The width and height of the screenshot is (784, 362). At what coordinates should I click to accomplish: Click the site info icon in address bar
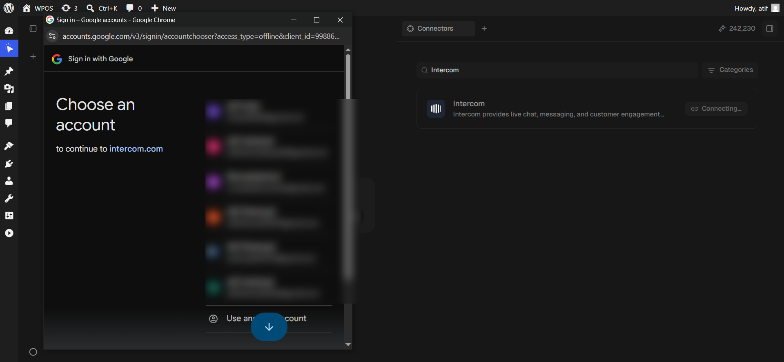[52, 36]
